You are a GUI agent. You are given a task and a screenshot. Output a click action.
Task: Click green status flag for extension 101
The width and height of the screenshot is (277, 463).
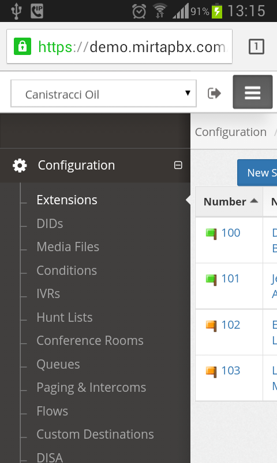pos(211,280)
